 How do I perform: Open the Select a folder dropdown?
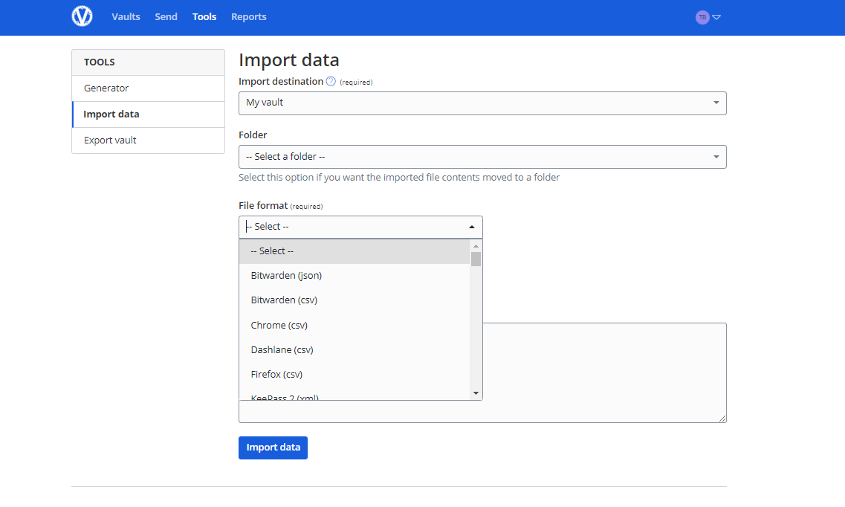click(482, 157)
